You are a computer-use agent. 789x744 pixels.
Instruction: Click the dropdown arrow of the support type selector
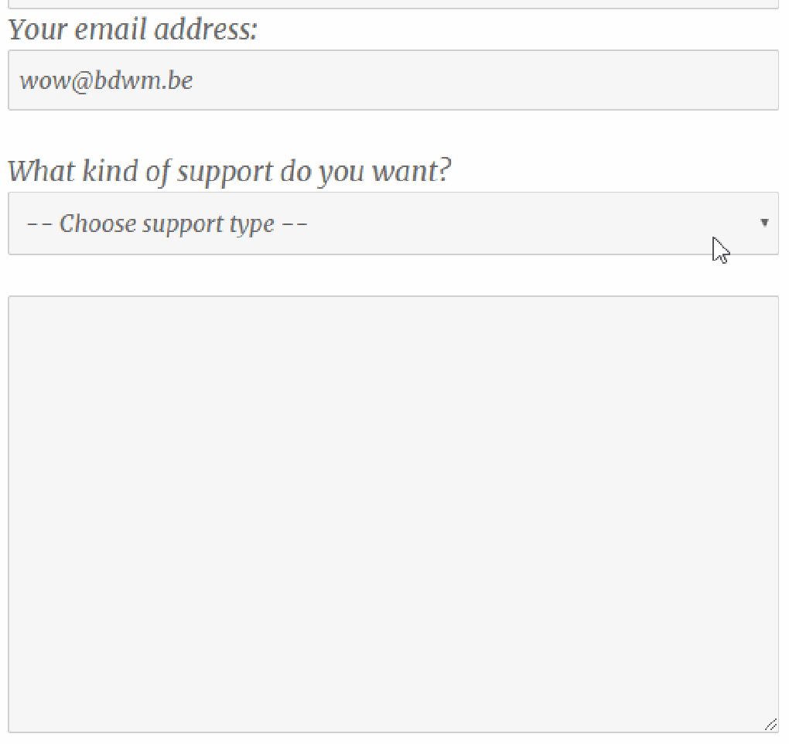(x=764, y=223)
